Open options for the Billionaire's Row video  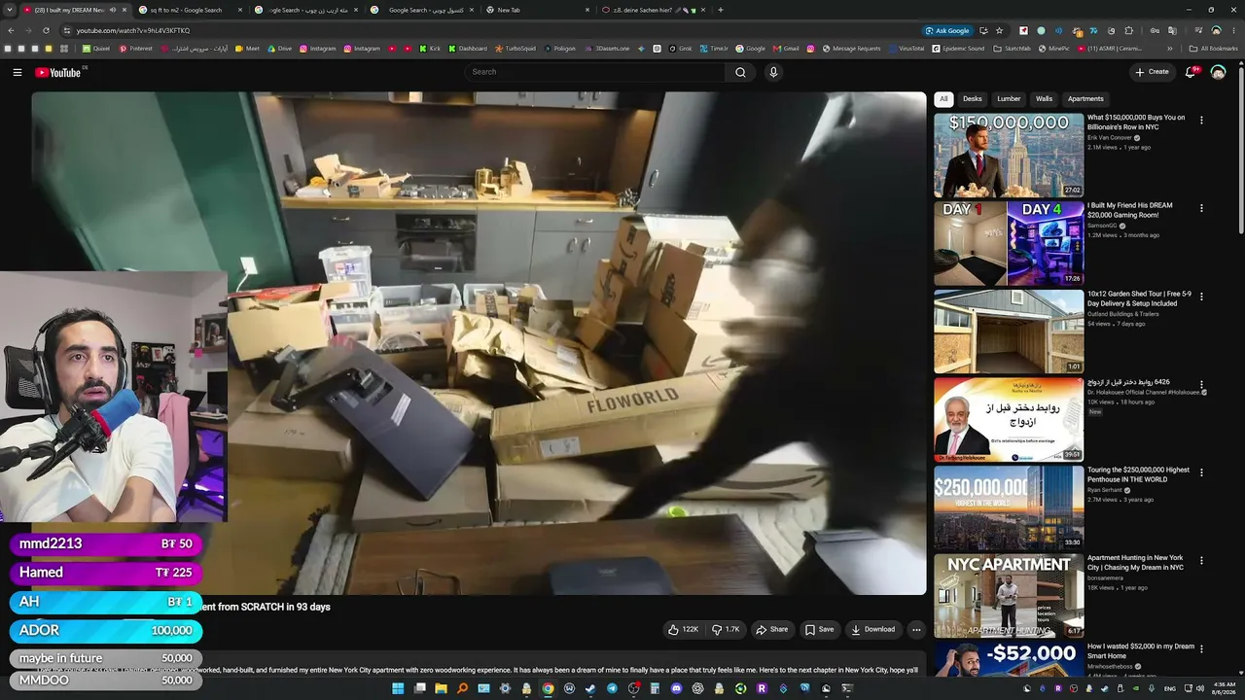point(1201,120)
